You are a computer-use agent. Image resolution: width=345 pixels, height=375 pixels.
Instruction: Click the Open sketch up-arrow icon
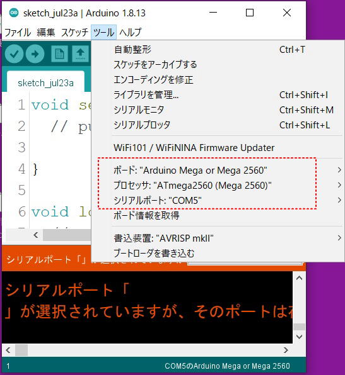click(x=80, y=54)
